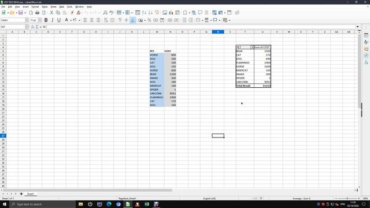Viewport: 370px width, 208px height.
Task: Click the New spreadsheet icon
Action: [x=3, y=13]
